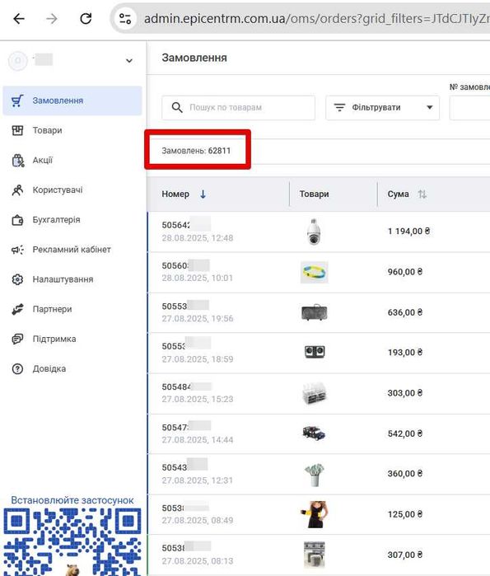Click the discount bag icon beside Акції
The height and width of the screenshot is (576, 490).
[x=17, y=160]
